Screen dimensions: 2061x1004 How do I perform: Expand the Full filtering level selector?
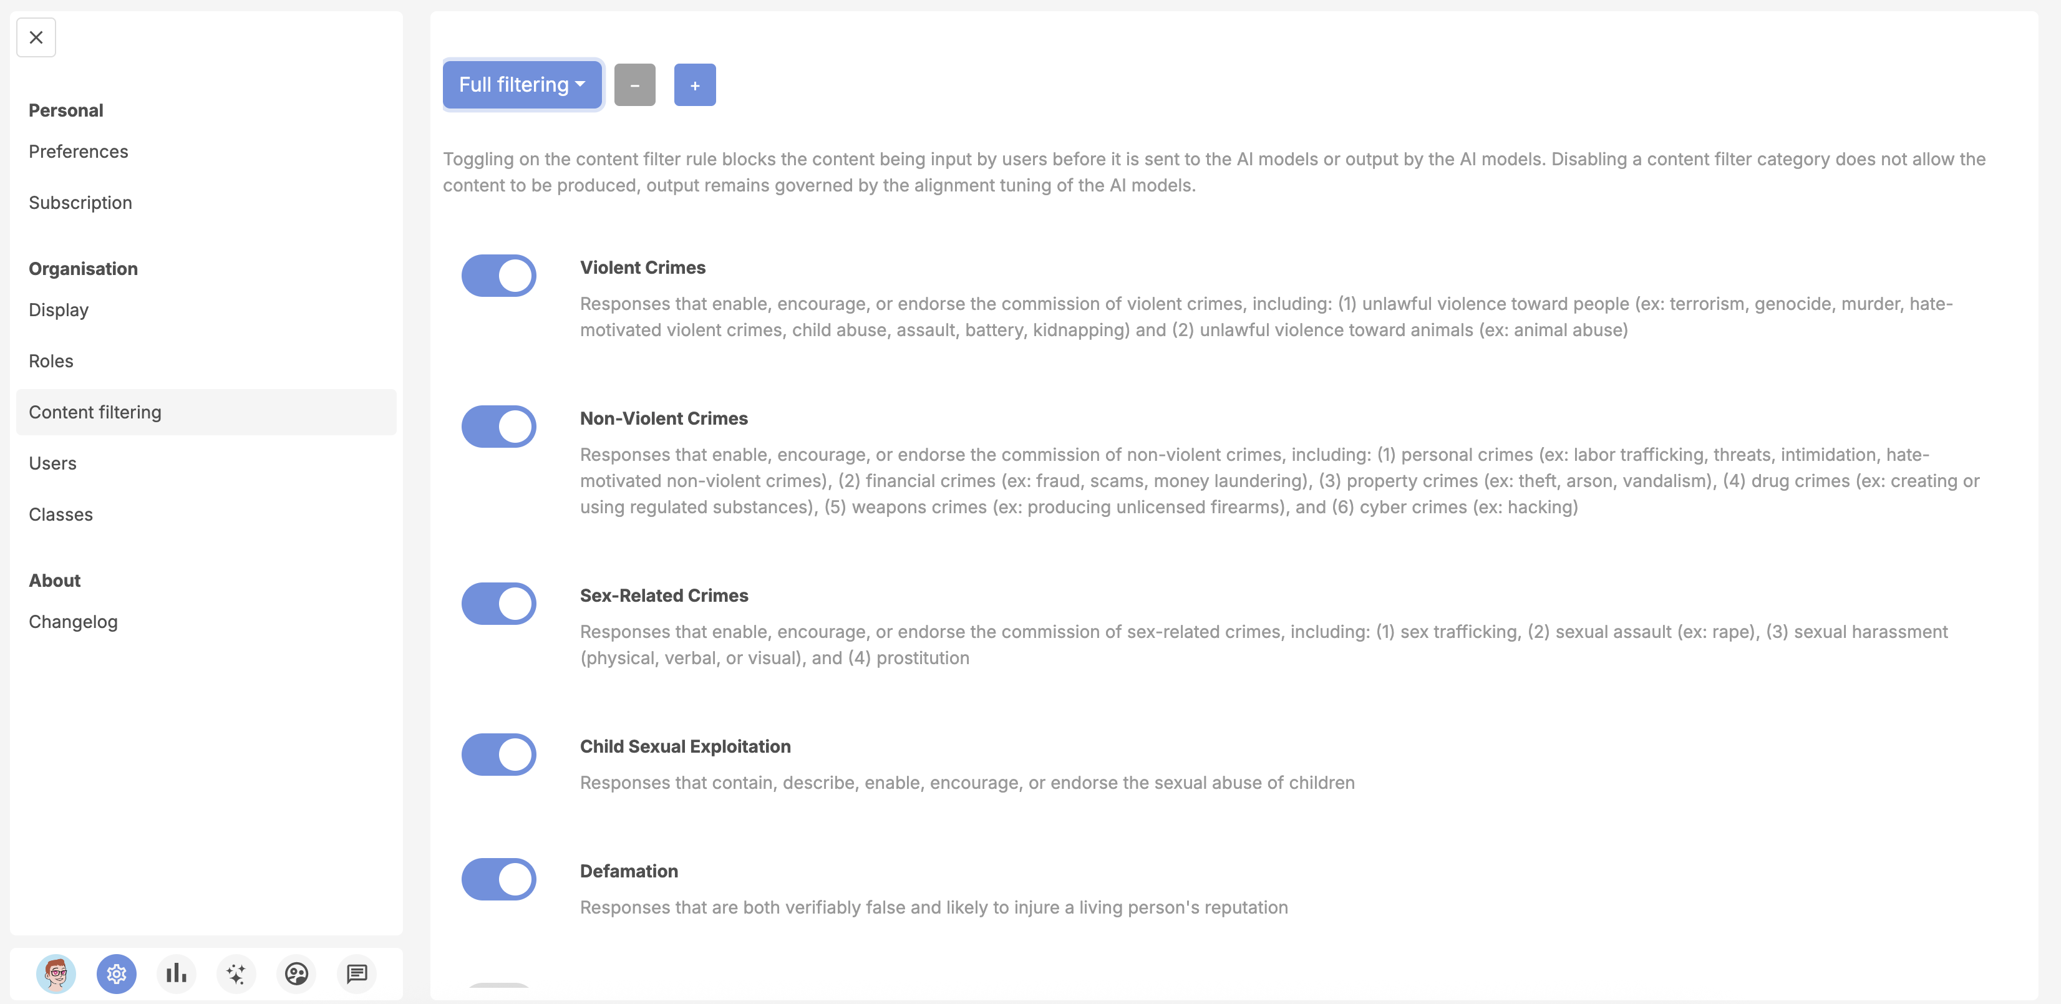(521, 84)
